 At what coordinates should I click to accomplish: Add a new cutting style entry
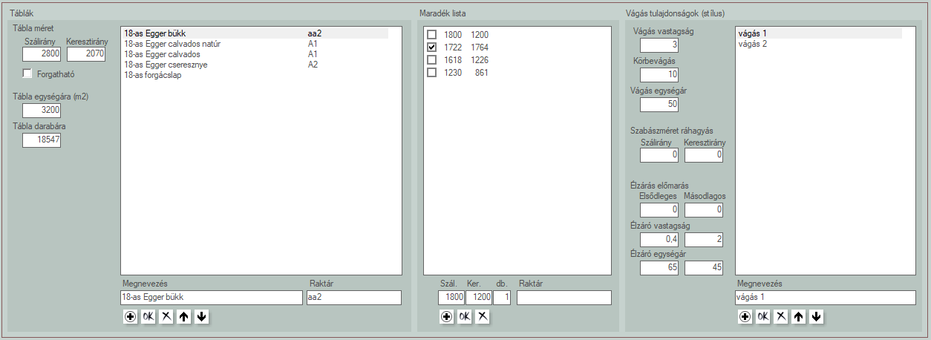745,316
